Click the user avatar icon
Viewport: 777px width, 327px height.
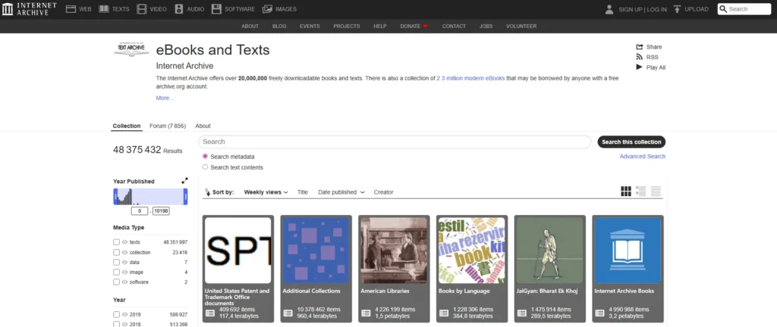[609, 9]
